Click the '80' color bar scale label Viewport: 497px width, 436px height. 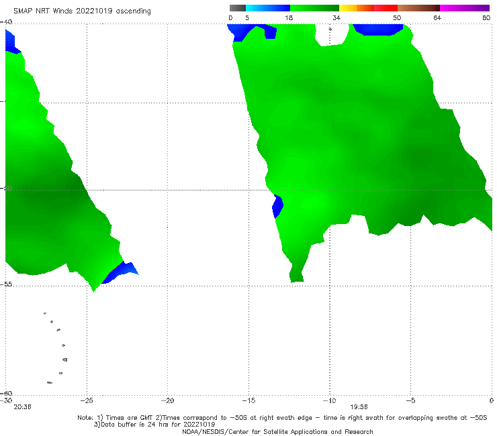[x=486, y=17]
